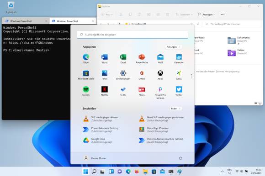The width and height of the screenshot is (265, 176).
Task: Open the Fotos app
Action: tap(105, 75)
